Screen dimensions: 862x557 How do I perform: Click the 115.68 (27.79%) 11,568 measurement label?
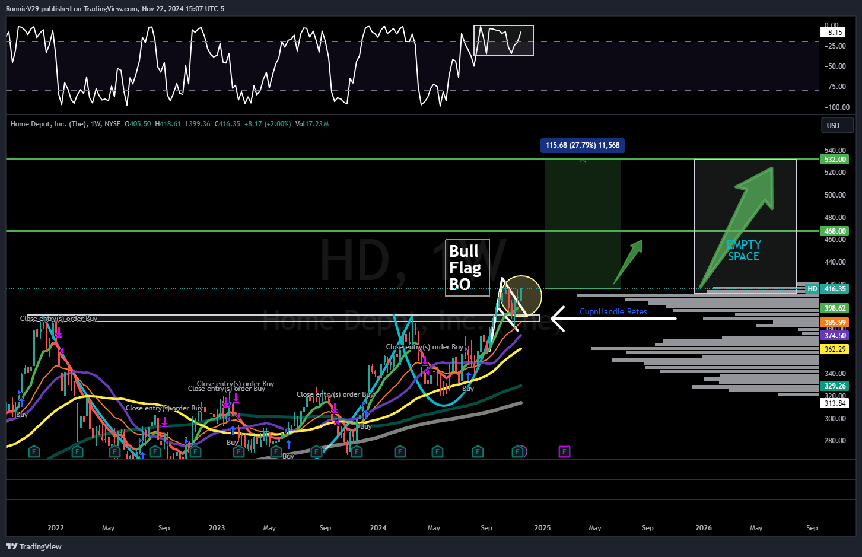(x=583, y=145)
